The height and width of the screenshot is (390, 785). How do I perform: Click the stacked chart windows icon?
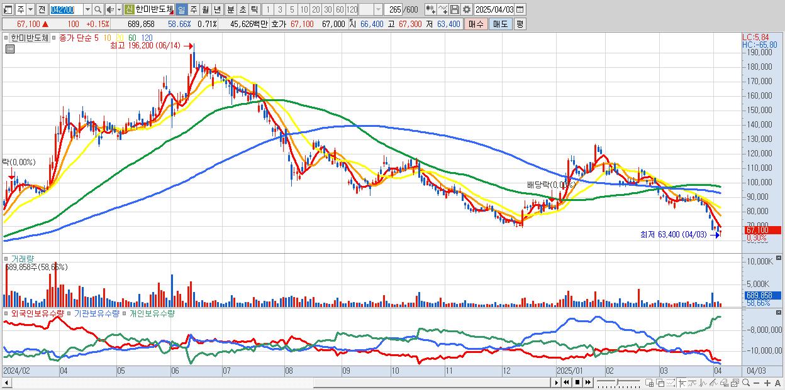pyautogui.click(x=735, y=382)
